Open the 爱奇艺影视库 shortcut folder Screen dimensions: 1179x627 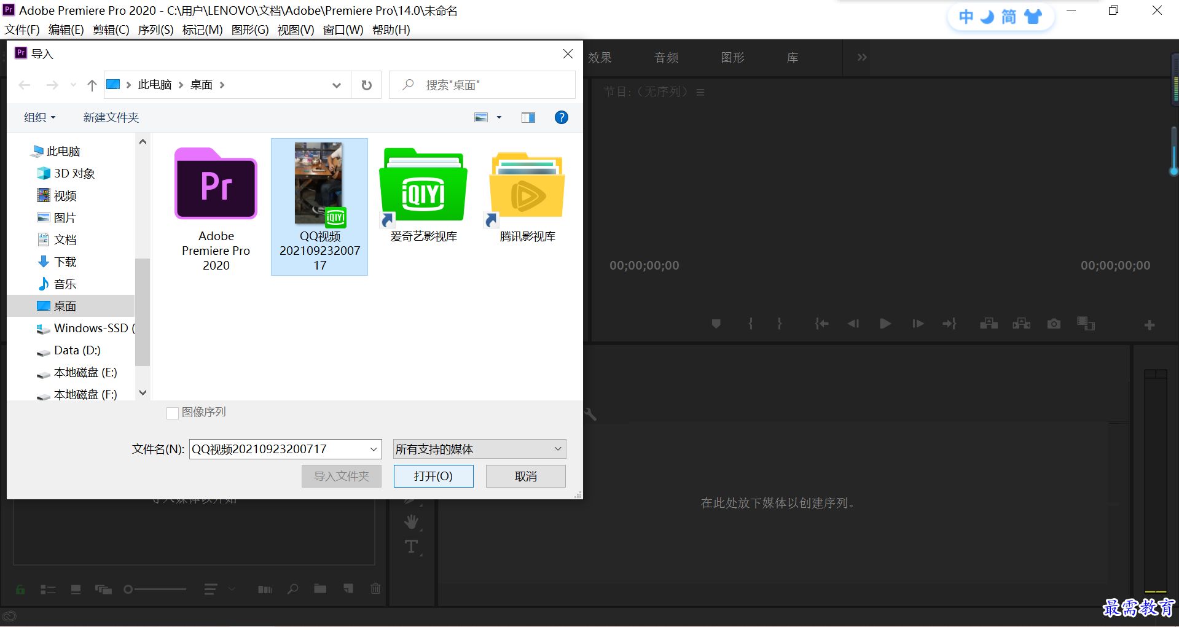point(423,195)
